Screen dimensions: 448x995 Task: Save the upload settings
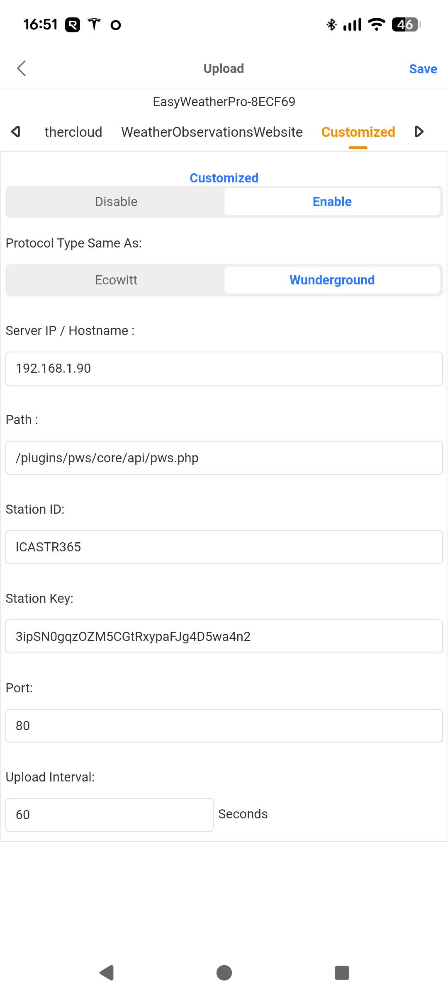[x=423, y=69]
